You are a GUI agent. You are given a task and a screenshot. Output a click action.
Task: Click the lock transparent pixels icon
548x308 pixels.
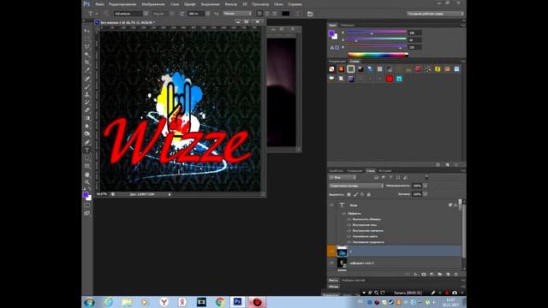coord(348,194)
